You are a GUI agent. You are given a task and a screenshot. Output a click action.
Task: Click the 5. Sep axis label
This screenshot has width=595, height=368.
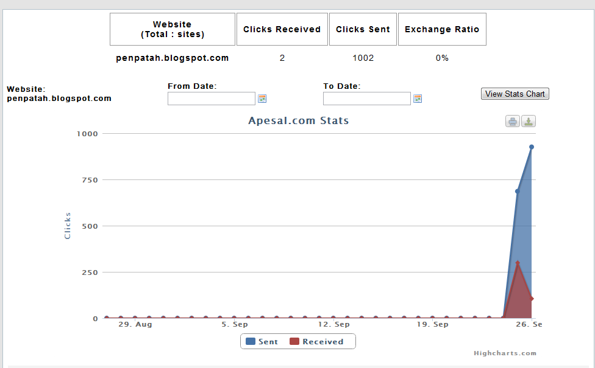(235, 324)
